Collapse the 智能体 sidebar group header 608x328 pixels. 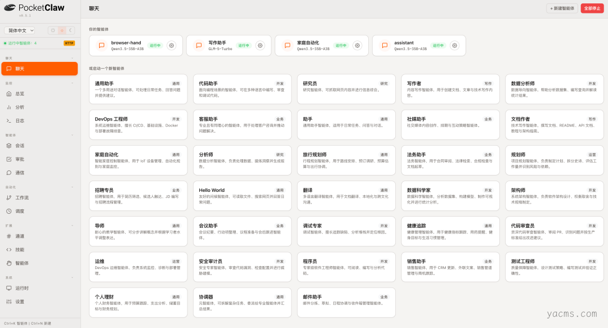pyautogui.click(x=72, y=135)
